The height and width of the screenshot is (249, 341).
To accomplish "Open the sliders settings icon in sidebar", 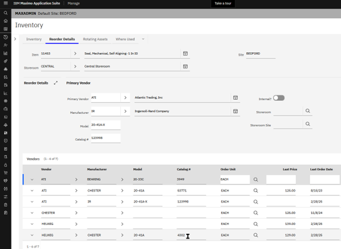I will click(x=6, y=197).
